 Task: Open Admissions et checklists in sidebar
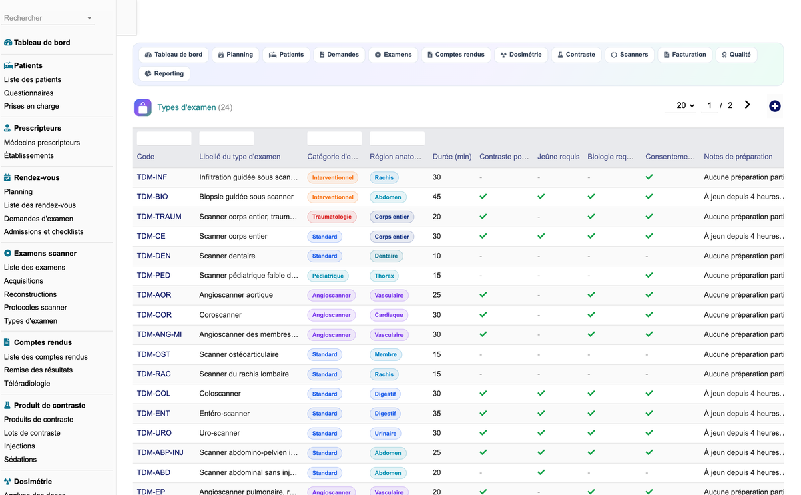[44, 231]
